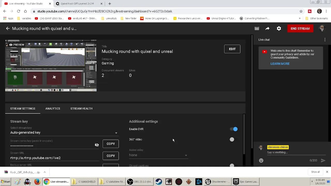Switch to Stream Health tab
Viewport: 331px width, 186px height.
(81, 109)
